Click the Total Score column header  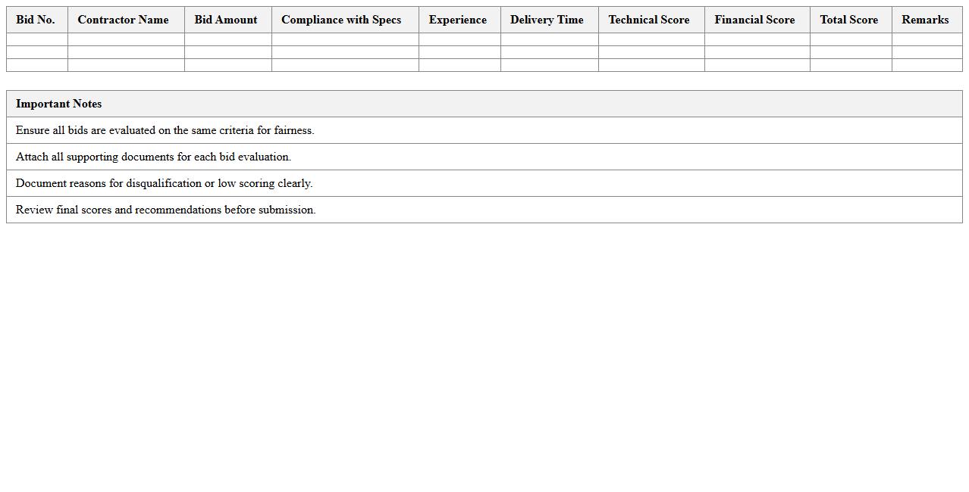849,20
